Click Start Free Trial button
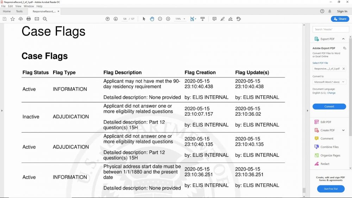Image resolution: width=352 pixels, height=198 pixels. pos(331,189)
